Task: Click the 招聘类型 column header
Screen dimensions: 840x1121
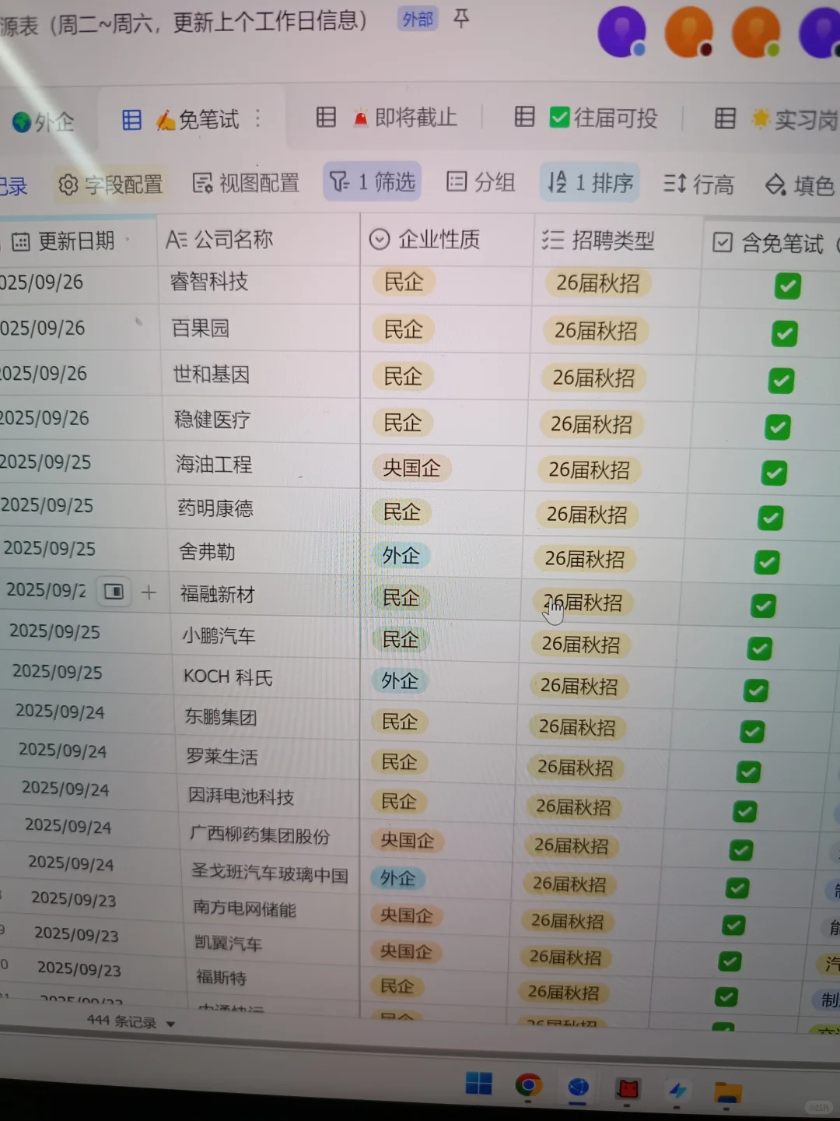Action: (618, 241)
